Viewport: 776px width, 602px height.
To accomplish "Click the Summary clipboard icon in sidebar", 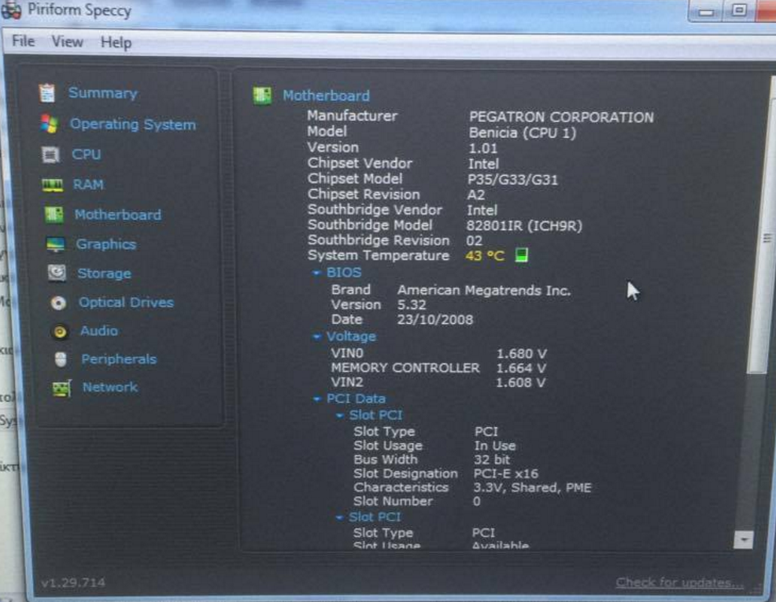I will click(47, 93).
